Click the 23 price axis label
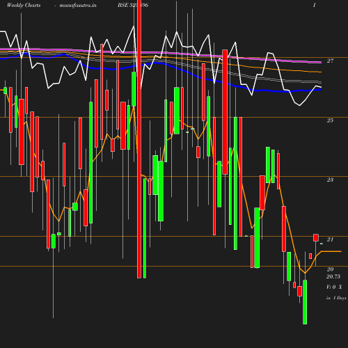This screenshot has width=348, height=348. [330, 180]
